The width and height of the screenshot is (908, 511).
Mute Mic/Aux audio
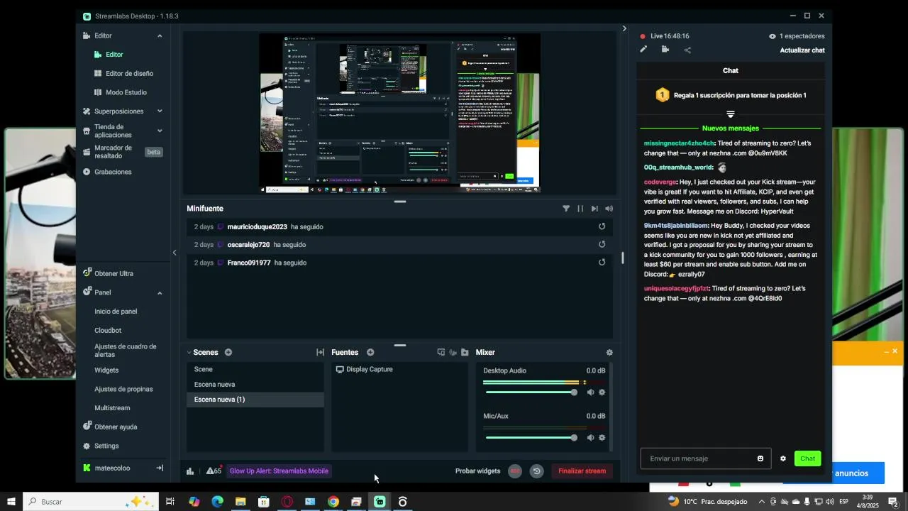click(x=590, y=438)
